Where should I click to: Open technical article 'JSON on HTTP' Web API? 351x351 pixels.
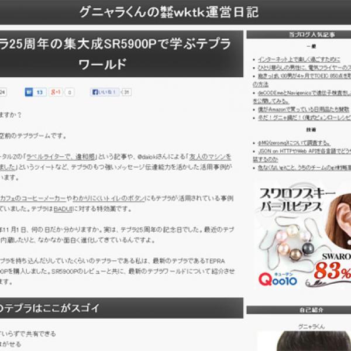pos(304,151)
